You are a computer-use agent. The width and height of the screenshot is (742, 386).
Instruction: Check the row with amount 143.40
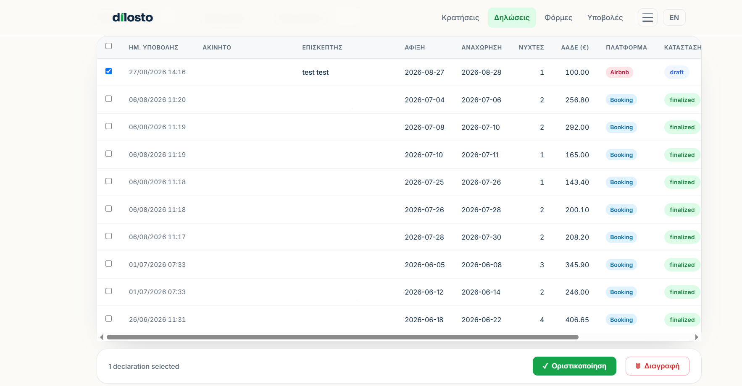pos(108,181)
